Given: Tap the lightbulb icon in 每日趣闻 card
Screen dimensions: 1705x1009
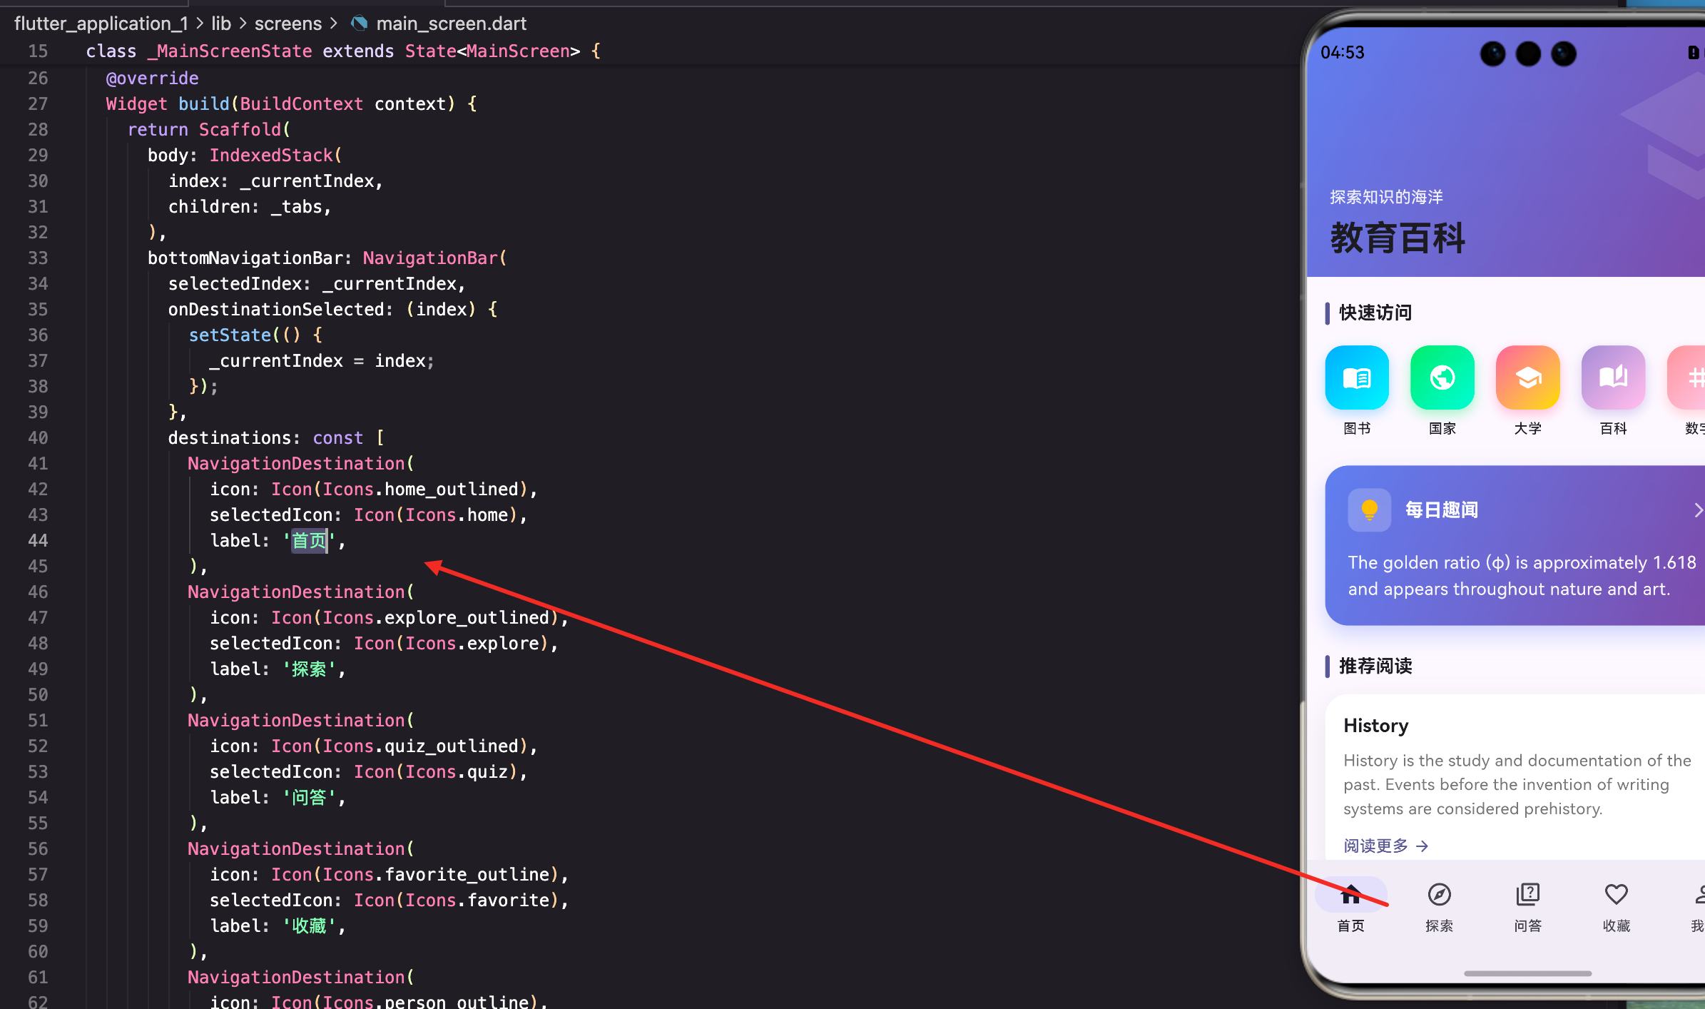Looking at the screenshot, I should click(1369, 509).
